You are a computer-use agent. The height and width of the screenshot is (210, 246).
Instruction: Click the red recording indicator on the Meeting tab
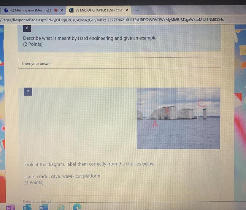[56, 10]
